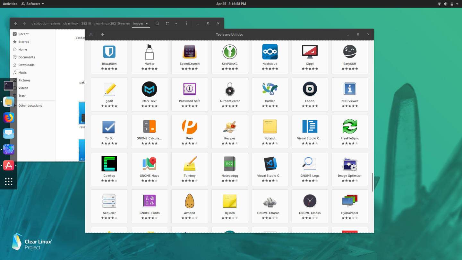Choose the Tomboy notes app
Screen dimensions: 462x260
[190, 169]
